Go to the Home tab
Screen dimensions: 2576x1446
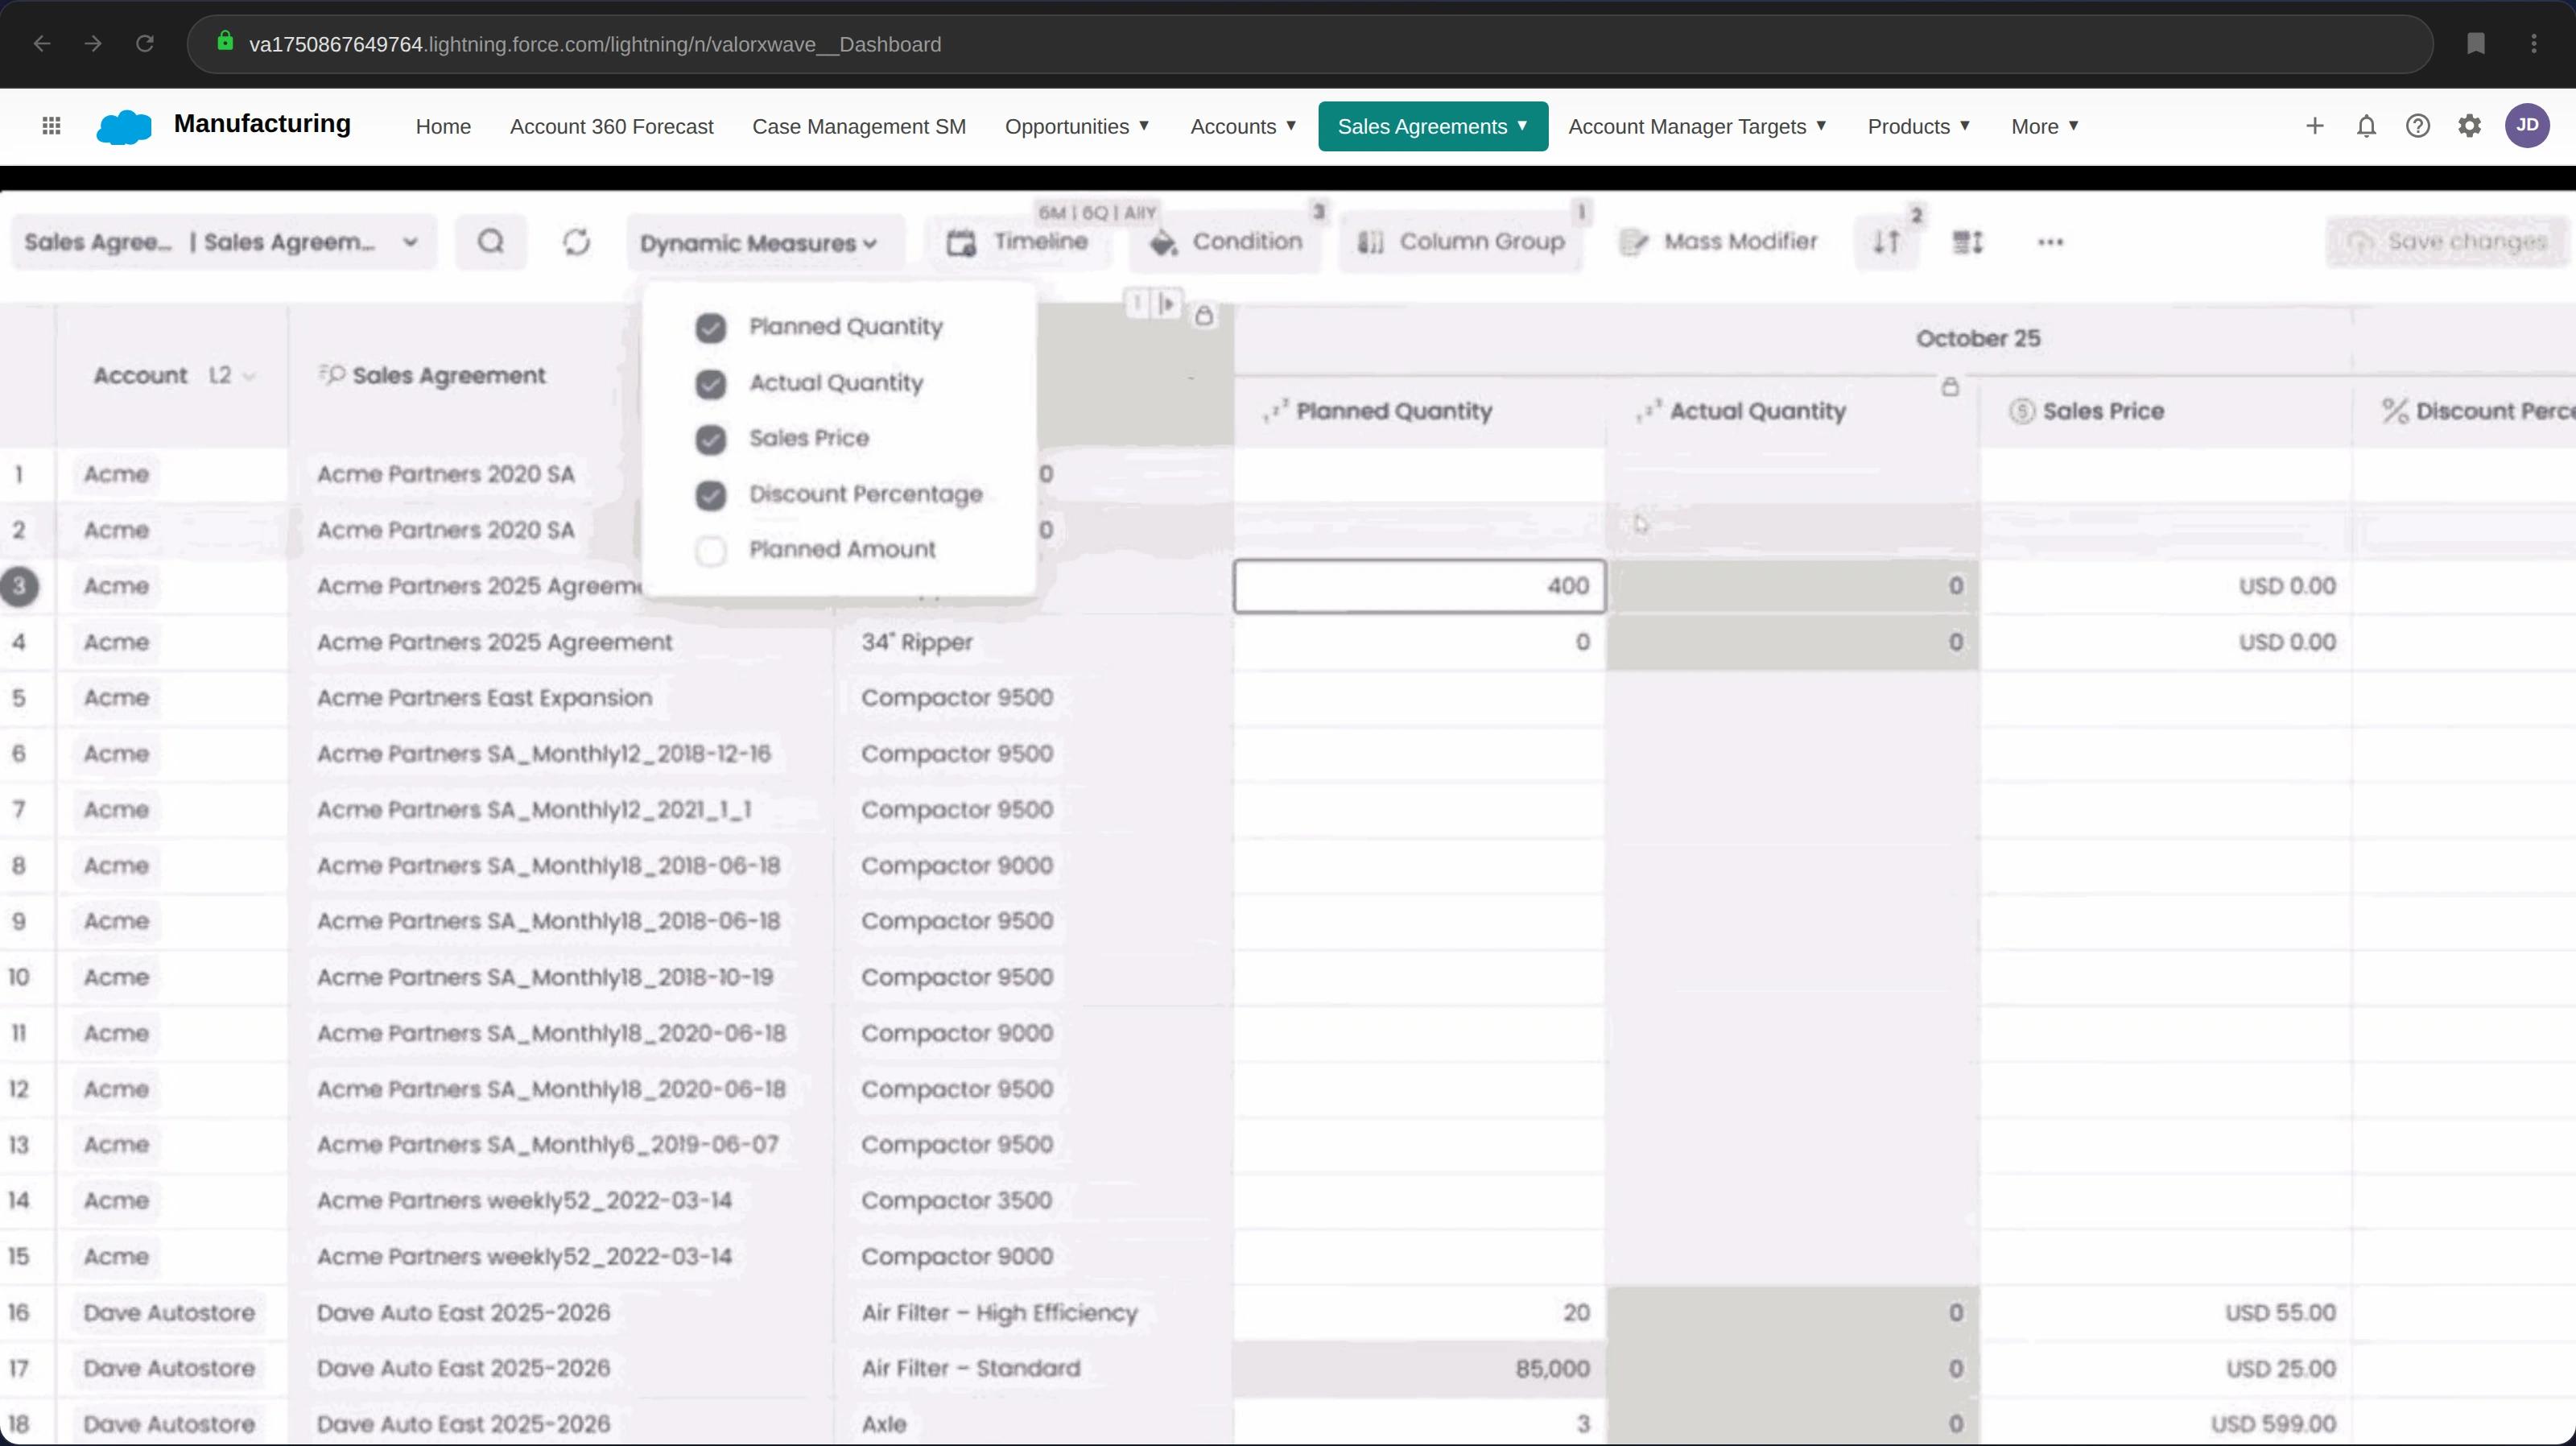(x=443, y=126)
